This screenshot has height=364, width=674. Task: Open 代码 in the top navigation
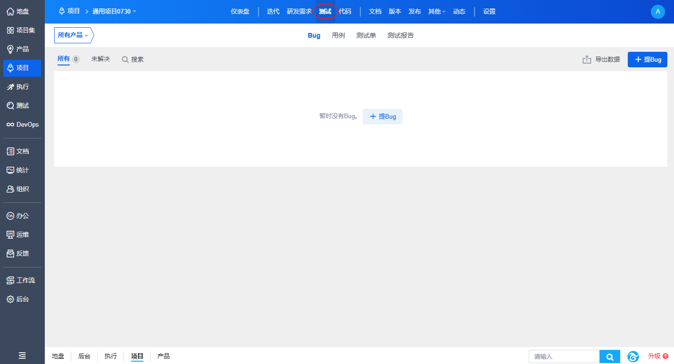345,11
